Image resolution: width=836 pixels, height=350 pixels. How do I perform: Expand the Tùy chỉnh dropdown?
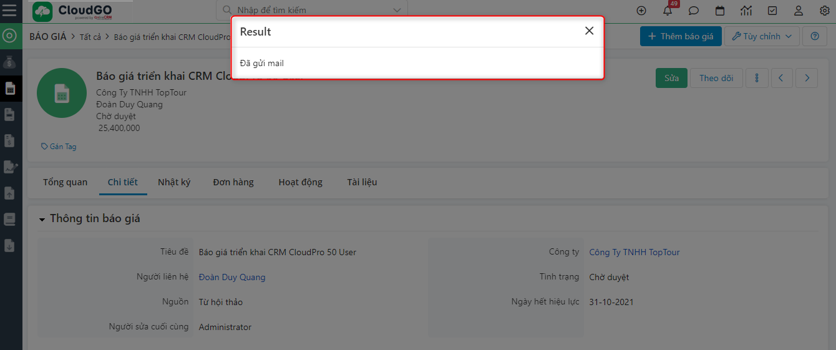pos(762,36)
